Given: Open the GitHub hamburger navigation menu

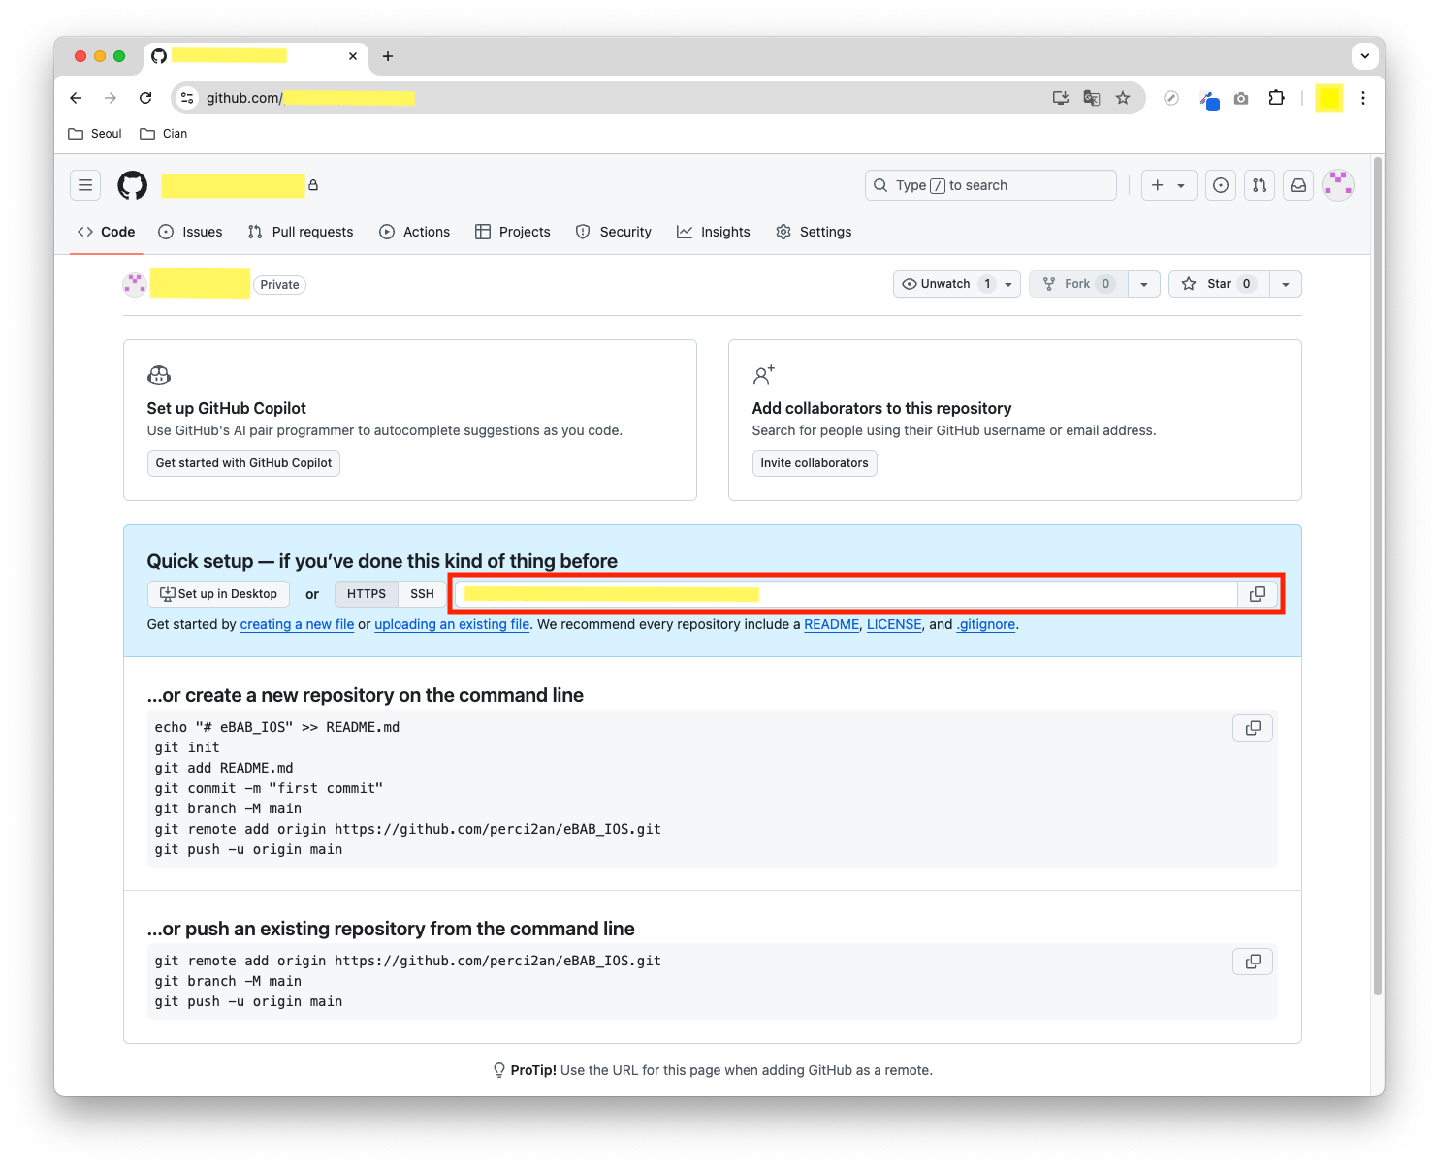Looking at the screenshot, I should [x=85, y=185].
